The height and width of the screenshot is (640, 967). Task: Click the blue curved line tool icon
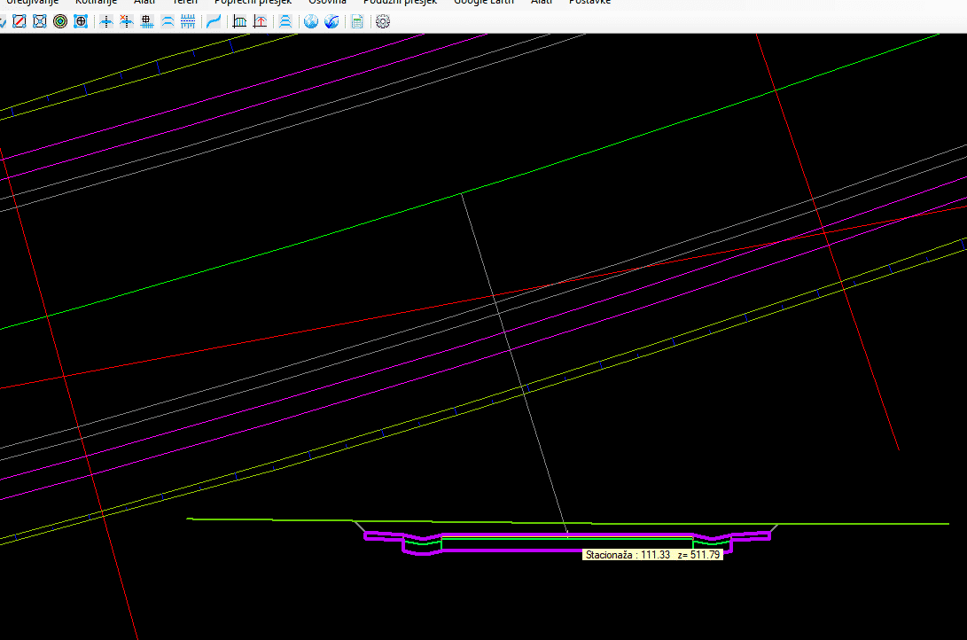[x=214, y=21]
